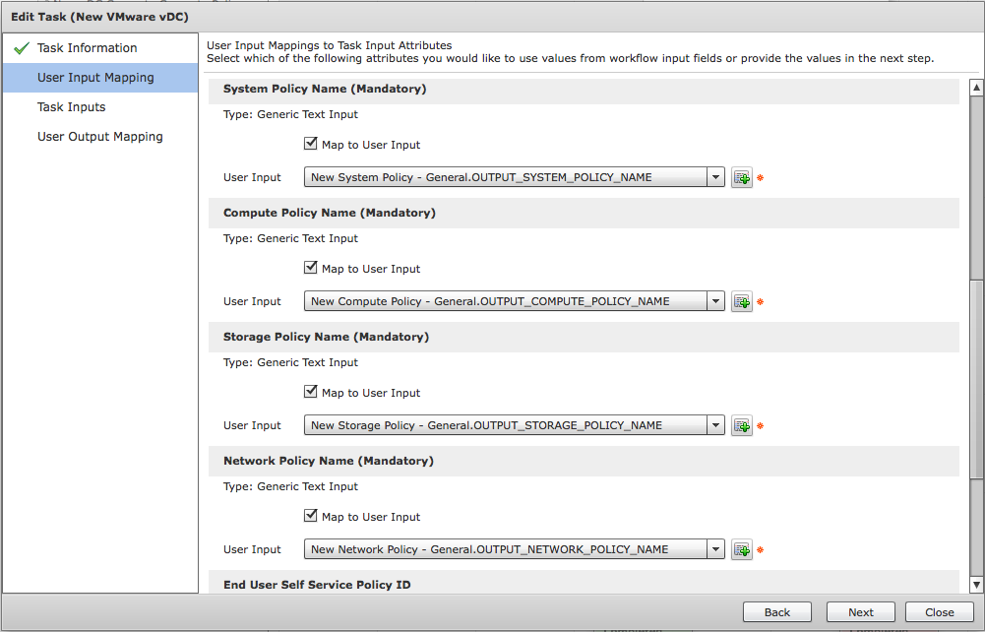Click the scrollbar down arrow
The image size is (985, 632).
coord(976,585)
